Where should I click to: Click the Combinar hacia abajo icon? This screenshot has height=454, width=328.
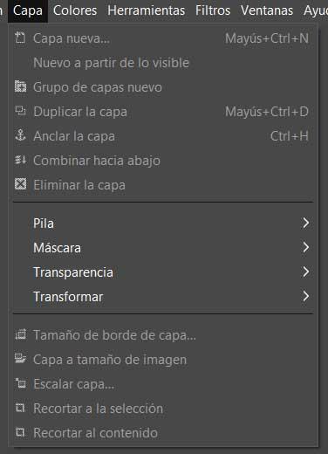pyautogui.click(x=20, y=160)
